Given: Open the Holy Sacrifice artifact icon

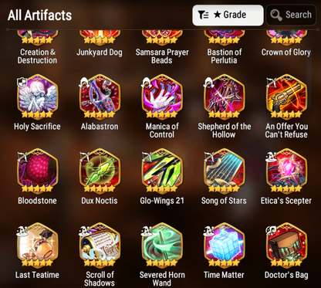Looking at the screenshot, I should (38, 97).
